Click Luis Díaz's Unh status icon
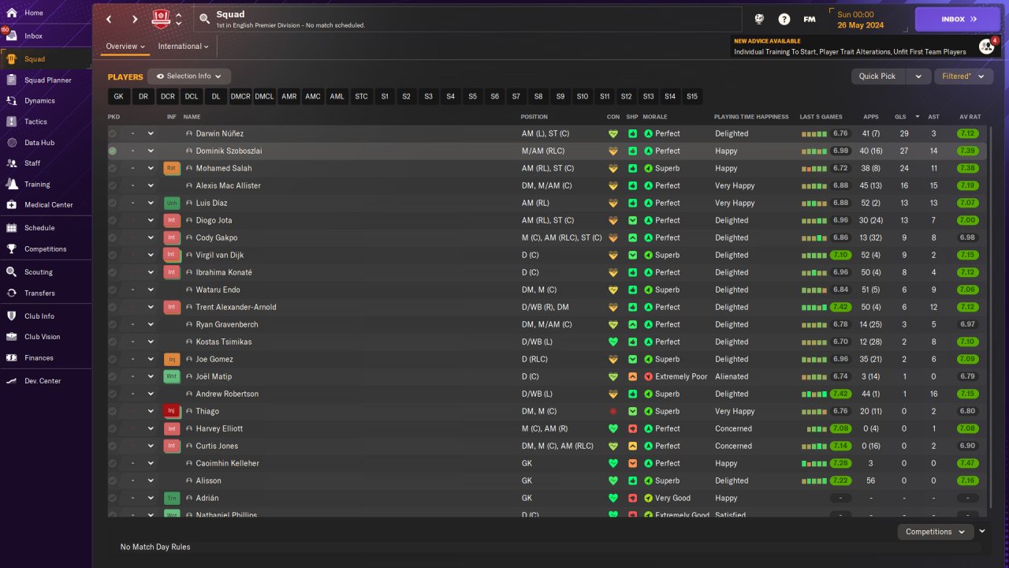 tap(172, 203)
